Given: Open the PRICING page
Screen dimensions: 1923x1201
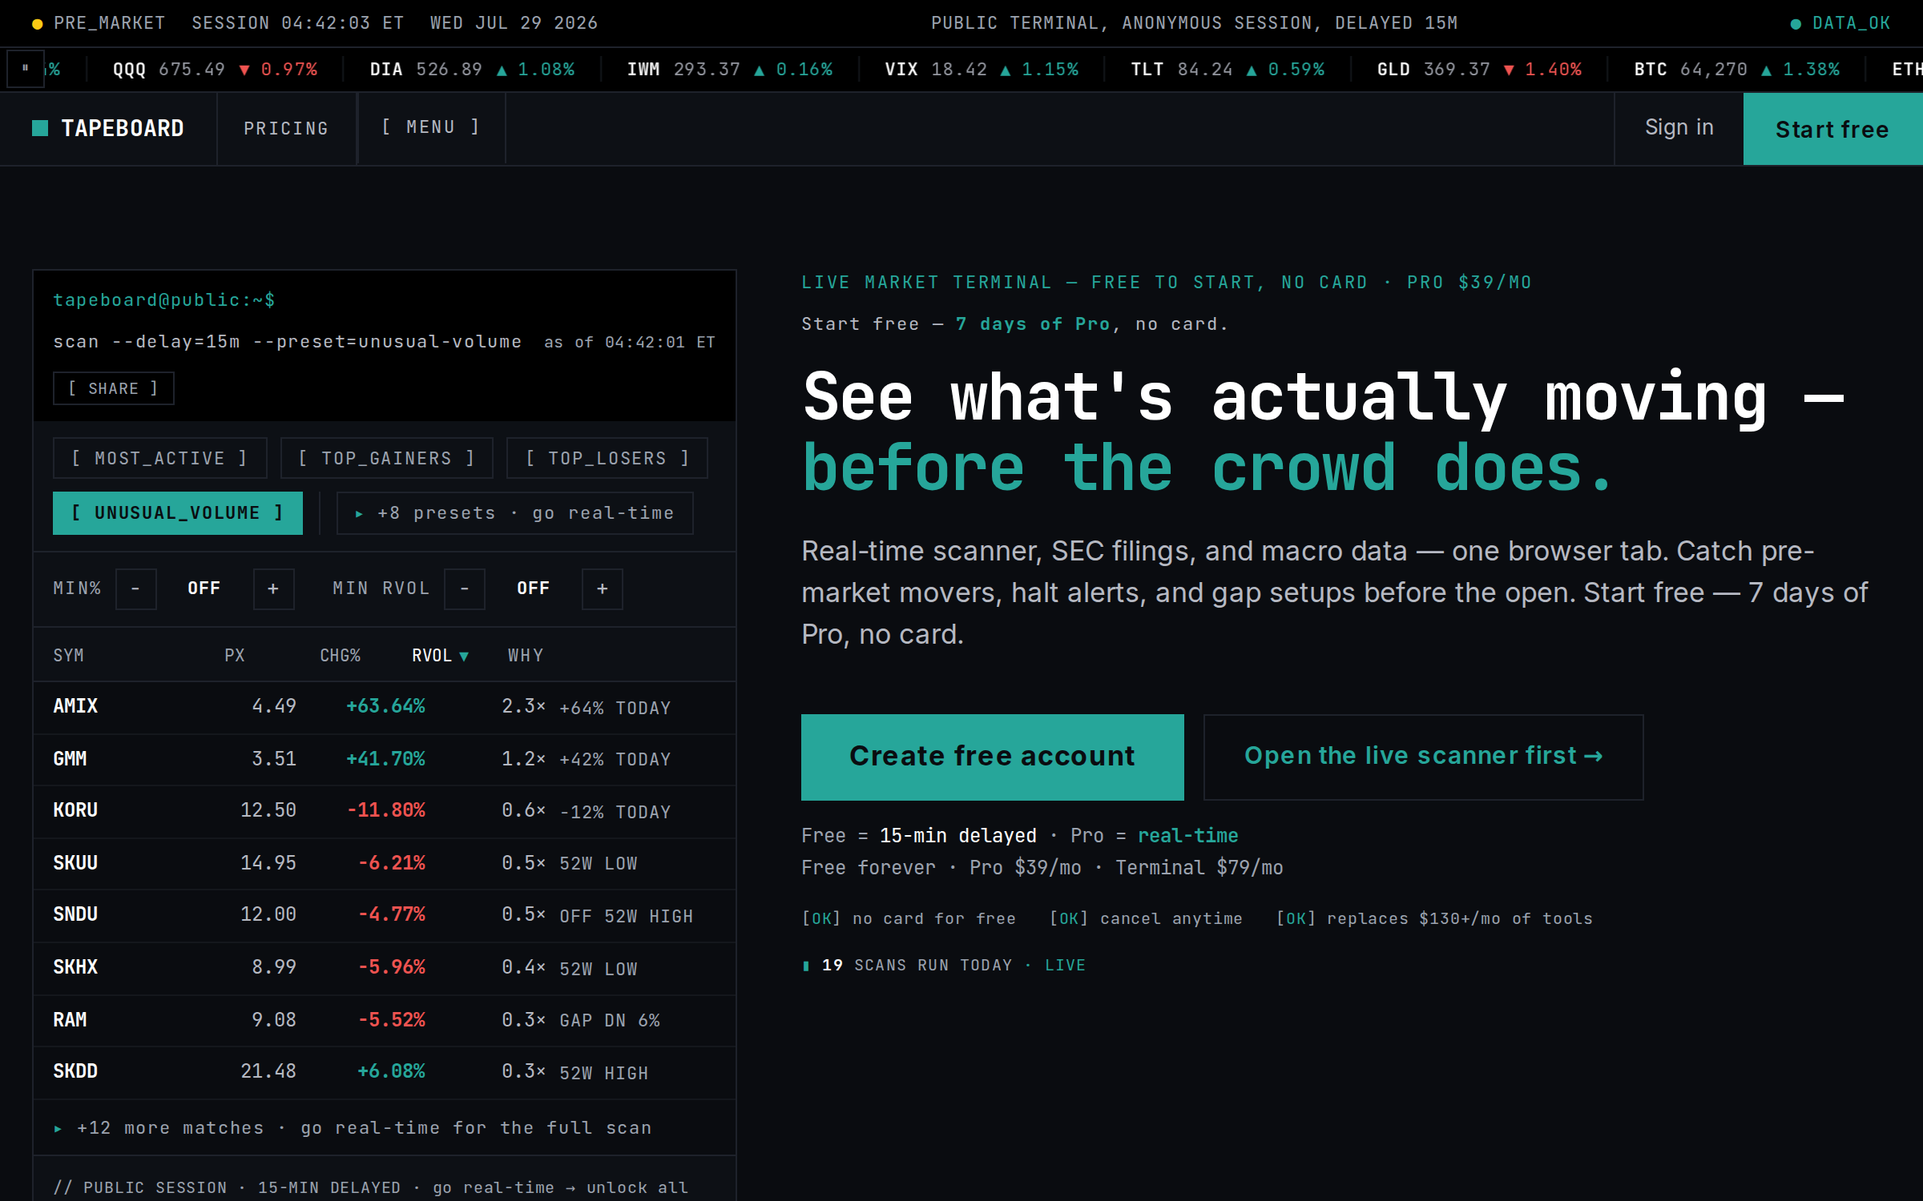Looking at the screenshot, I should [286, 129].
